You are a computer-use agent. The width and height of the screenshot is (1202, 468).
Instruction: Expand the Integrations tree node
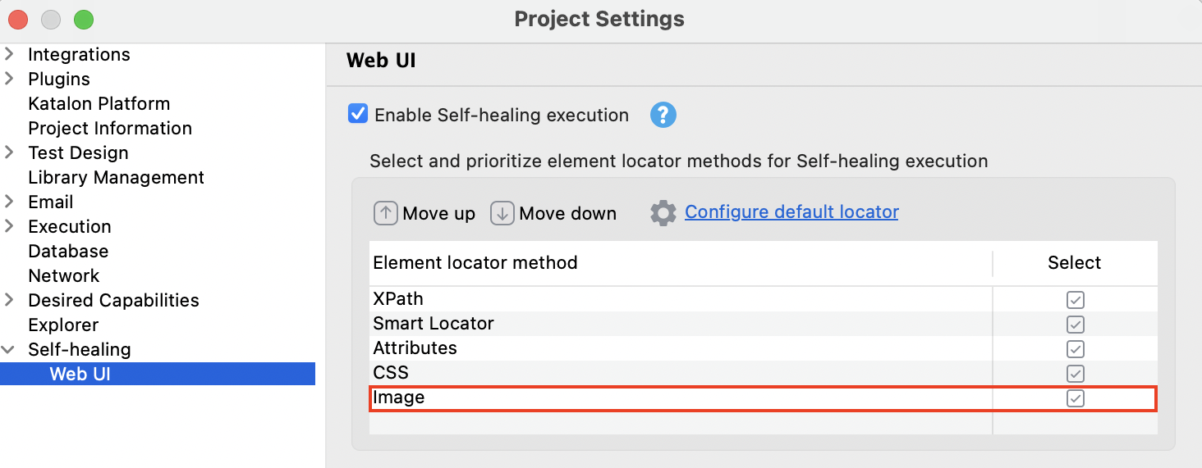coord(10,55)
